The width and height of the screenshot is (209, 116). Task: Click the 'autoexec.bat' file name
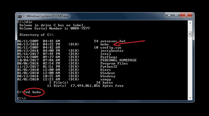point(113,41)
